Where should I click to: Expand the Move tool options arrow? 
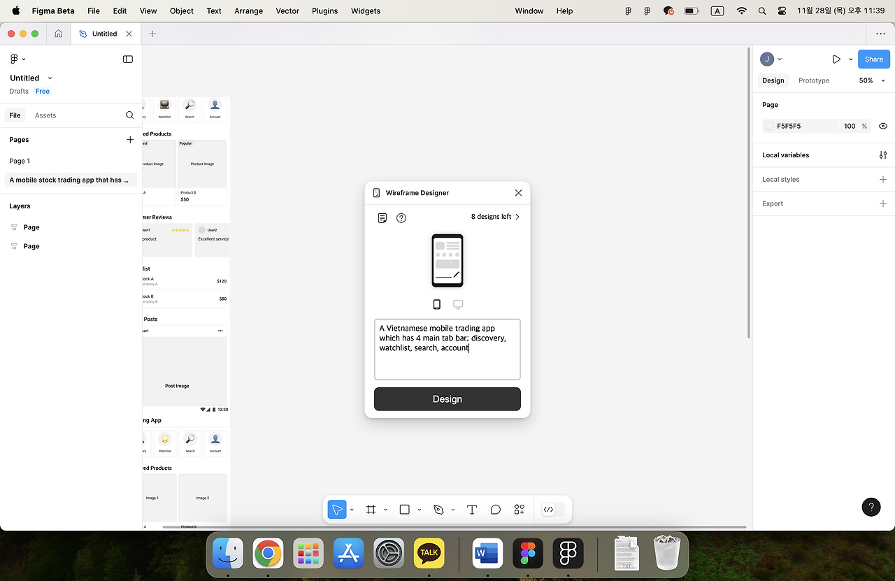tap(352, 510)
